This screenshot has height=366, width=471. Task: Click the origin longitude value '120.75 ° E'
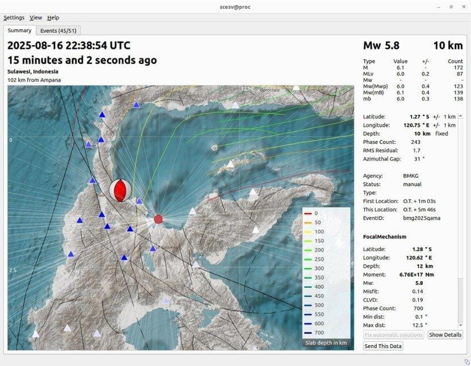(417, 125)
